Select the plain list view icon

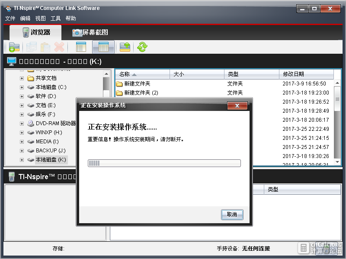[x=81, y=47]
